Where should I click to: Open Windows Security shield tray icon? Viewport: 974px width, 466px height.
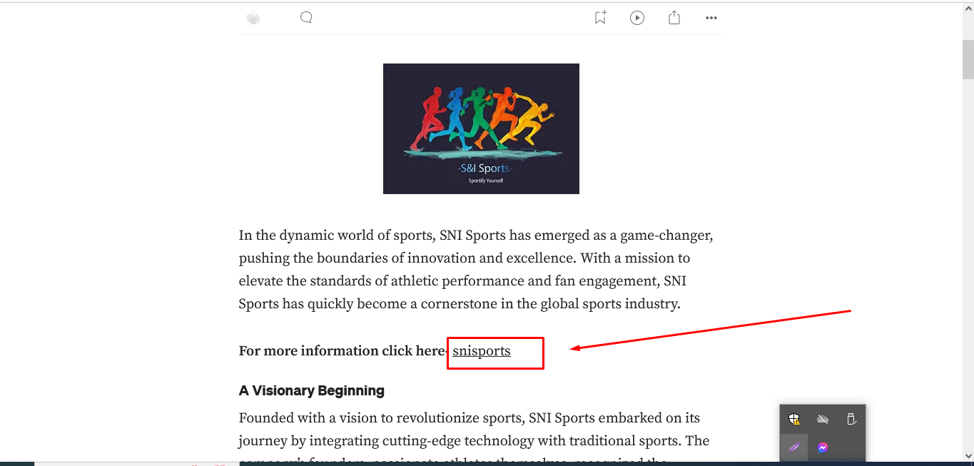(x=794, y=419)
